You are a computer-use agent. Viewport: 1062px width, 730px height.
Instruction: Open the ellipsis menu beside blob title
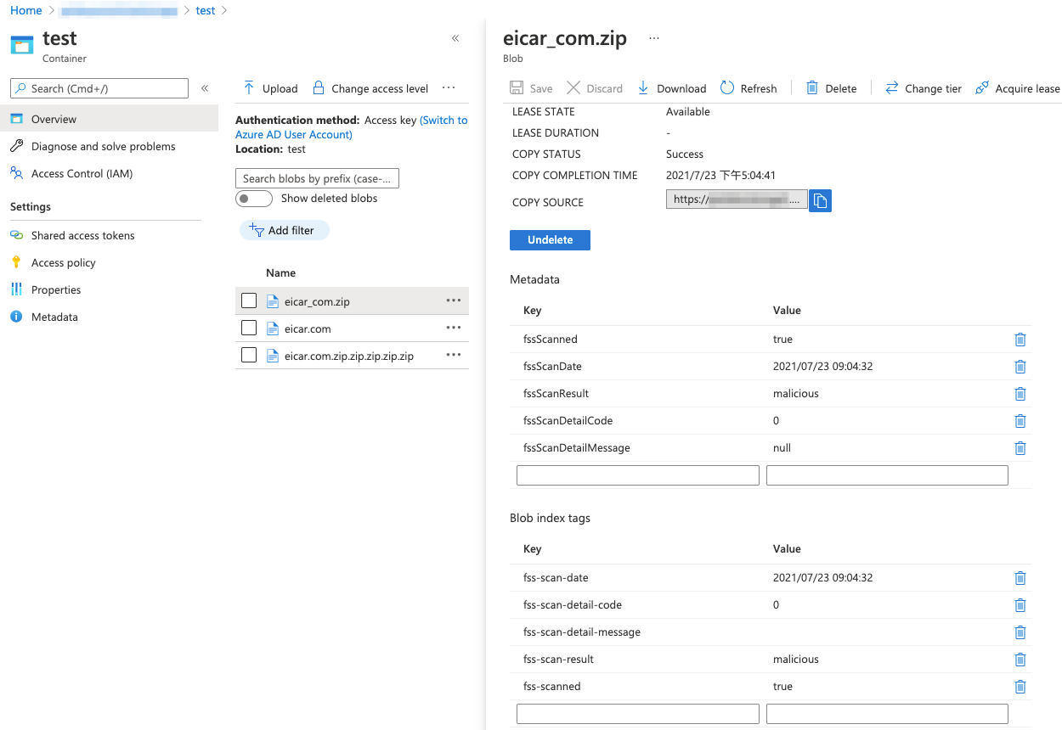654,38
